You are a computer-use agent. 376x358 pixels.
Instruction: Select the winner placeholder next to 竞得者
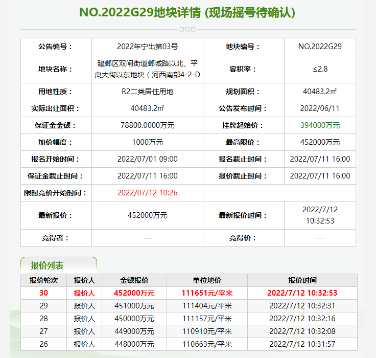click(x=148, y=238)
